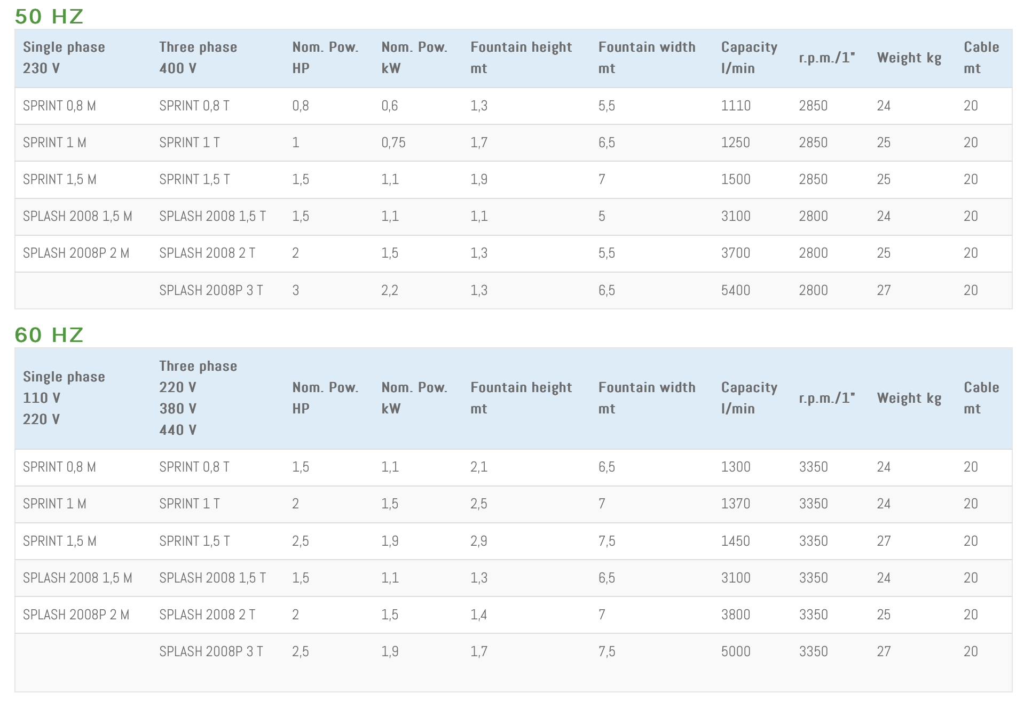Click the Three phase 220 V 380 V 440 V header
Screen dimensions: 1024x701
[x=198, y=398]
